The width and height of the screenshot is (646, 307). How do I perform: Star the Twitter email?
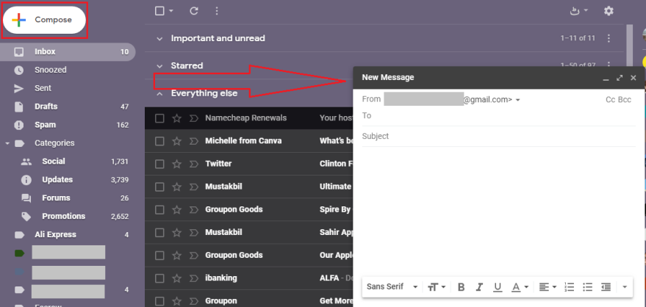click(x=176, y=165)
